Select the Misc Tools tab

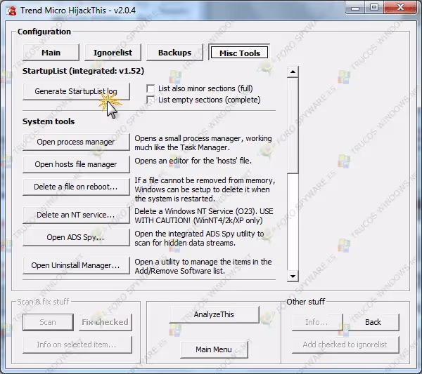tap(239, 53)
